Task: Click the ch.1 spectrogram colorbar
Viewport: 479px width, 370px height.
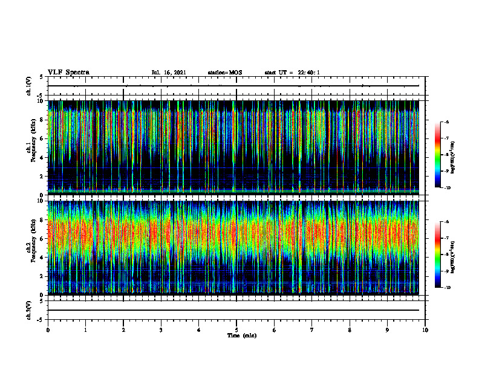Action: tap(438, 155)
